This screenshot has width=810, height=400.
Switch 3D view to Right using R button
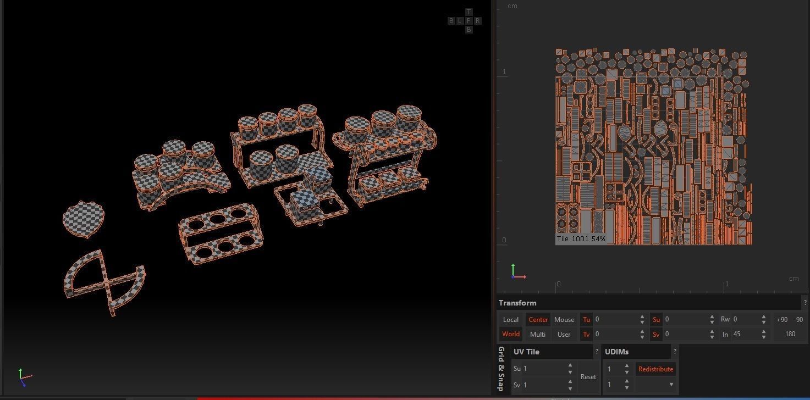[x=477, y=21]
